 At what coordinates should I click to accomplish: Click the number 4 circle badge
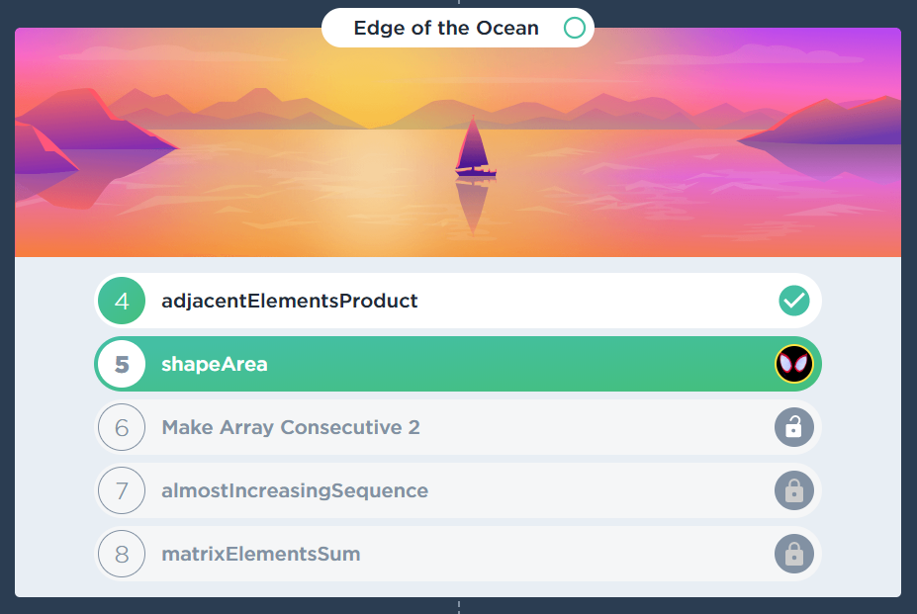[122, 301]
